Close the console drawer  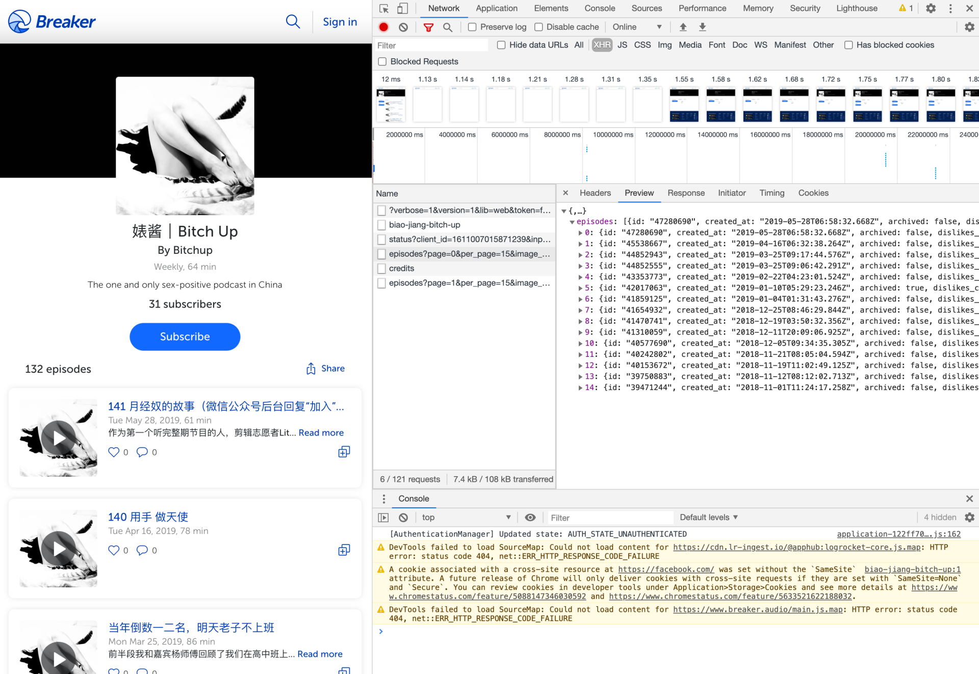click(x=969, y=499)
